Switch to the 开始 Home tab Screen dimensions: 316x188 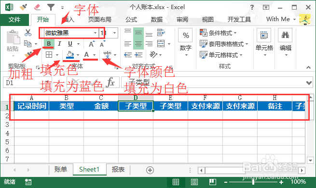(43, 20)
